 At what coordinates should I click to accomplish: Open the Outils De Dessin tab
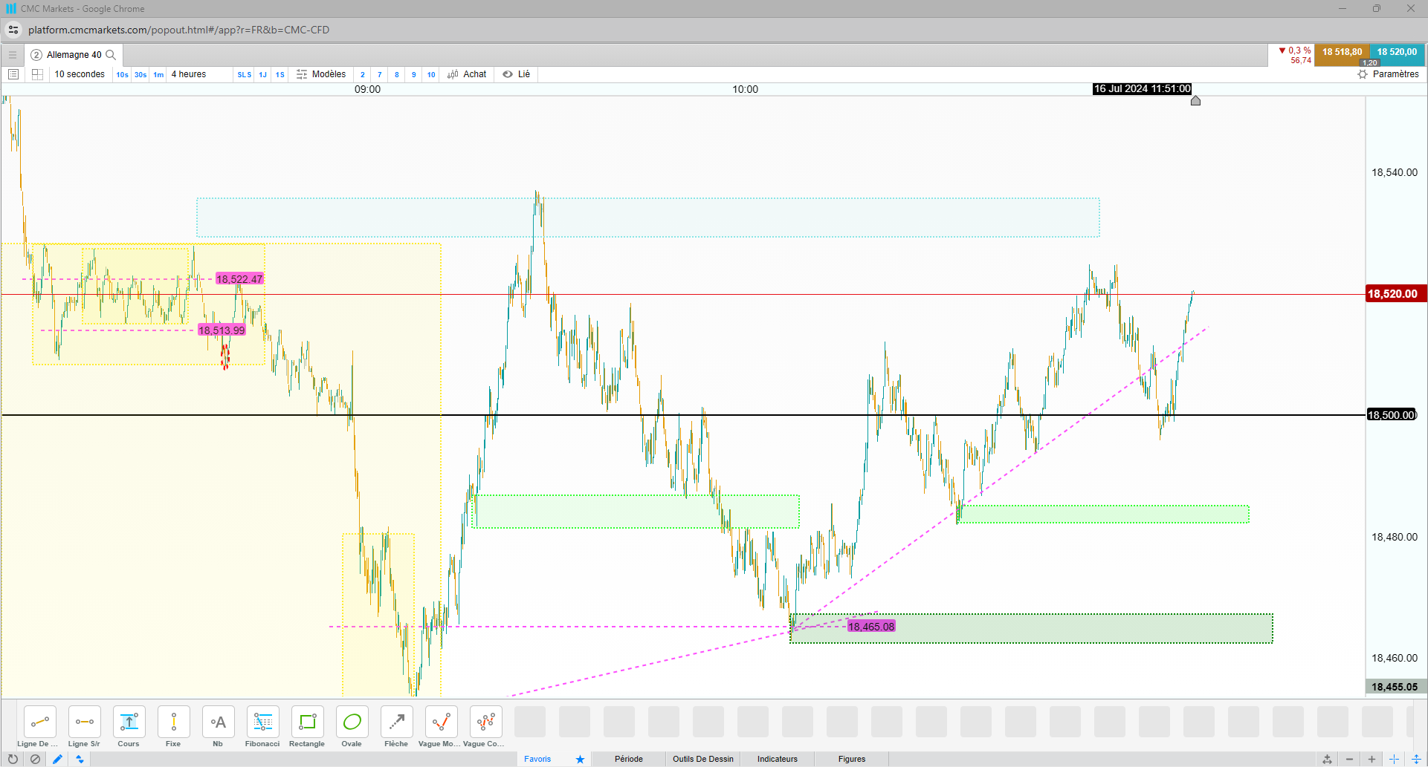point(703,759)
